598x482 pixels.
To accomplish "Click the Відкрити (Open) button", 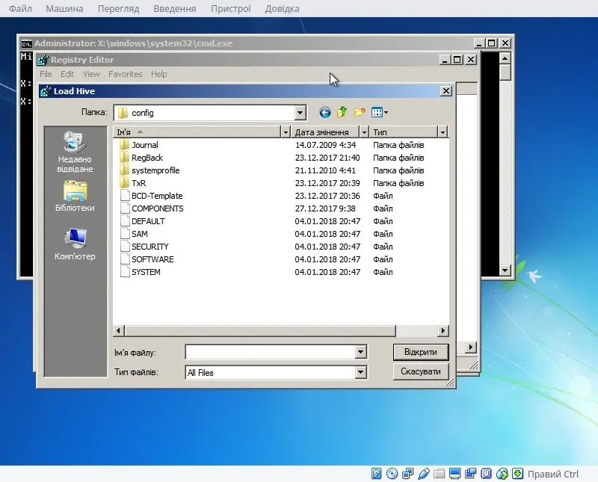I will point(421,352).
